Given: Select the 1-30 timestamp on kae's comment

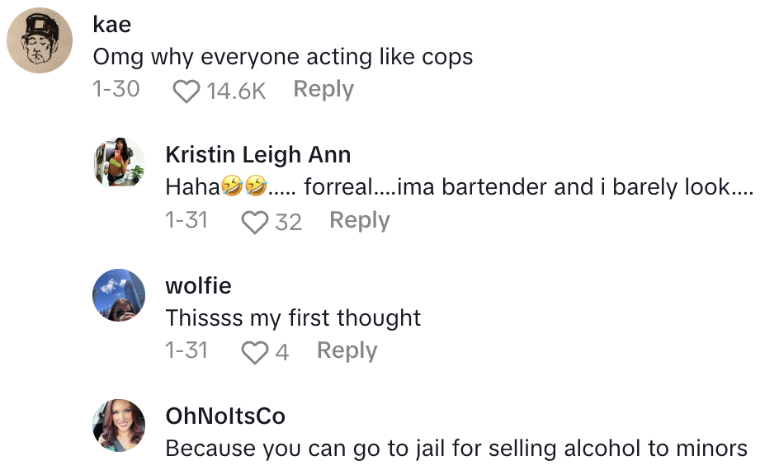Looking at the screenshot, I should pyautogui.click(x=116, y=89).
